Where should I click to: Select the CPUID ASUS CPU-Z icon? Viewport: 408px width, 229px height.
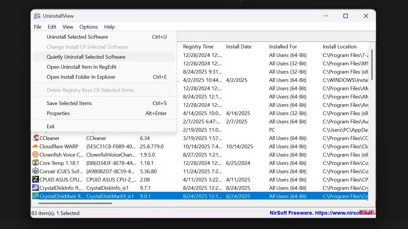(36, 179)
